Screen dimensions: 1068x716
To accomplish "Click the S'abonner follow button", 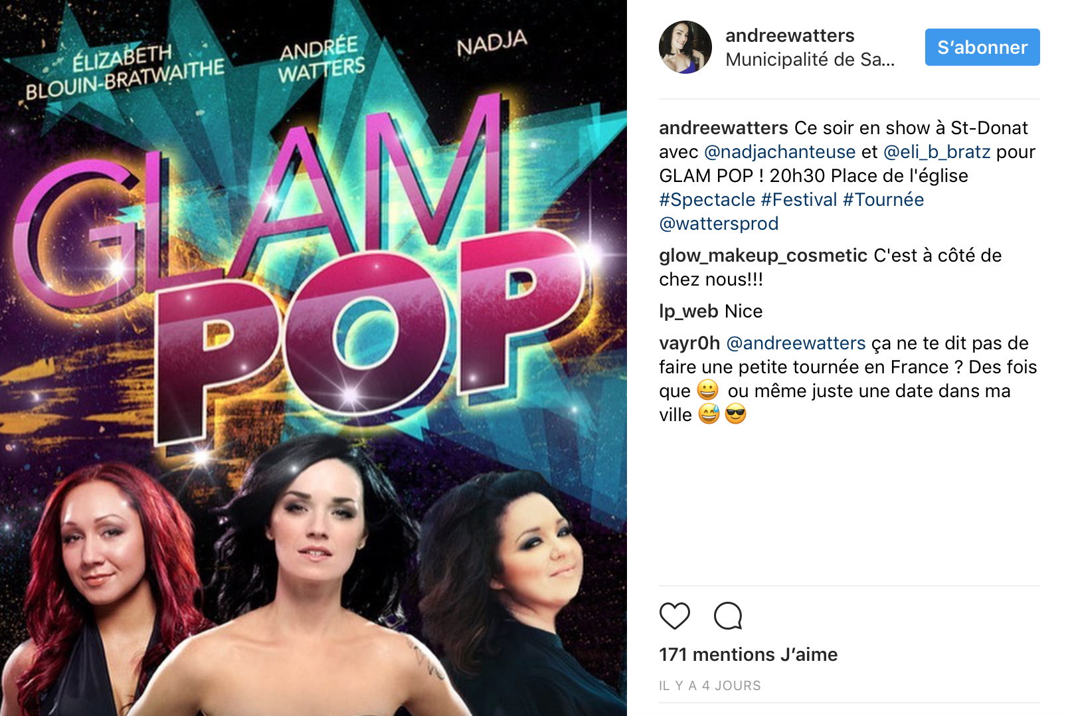I will tap(982, 47).
